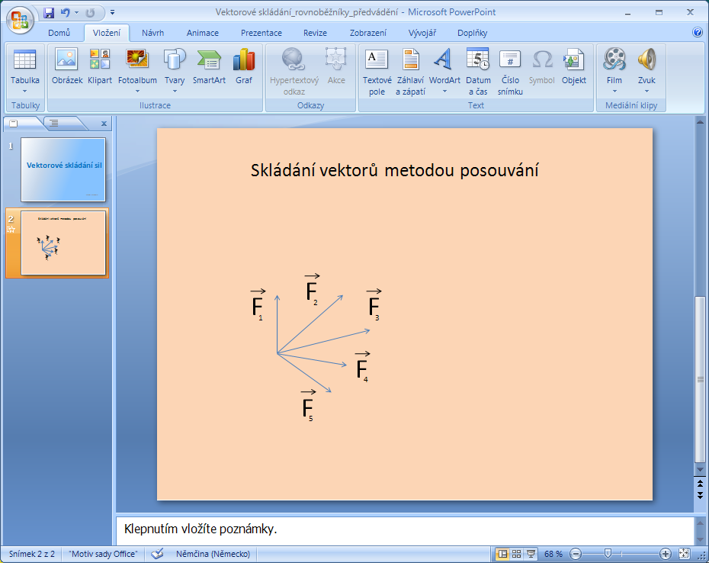The height and width of the screenshot is (563, 709).
Task: Open the Návrh tab
Action: pos(152,33)
